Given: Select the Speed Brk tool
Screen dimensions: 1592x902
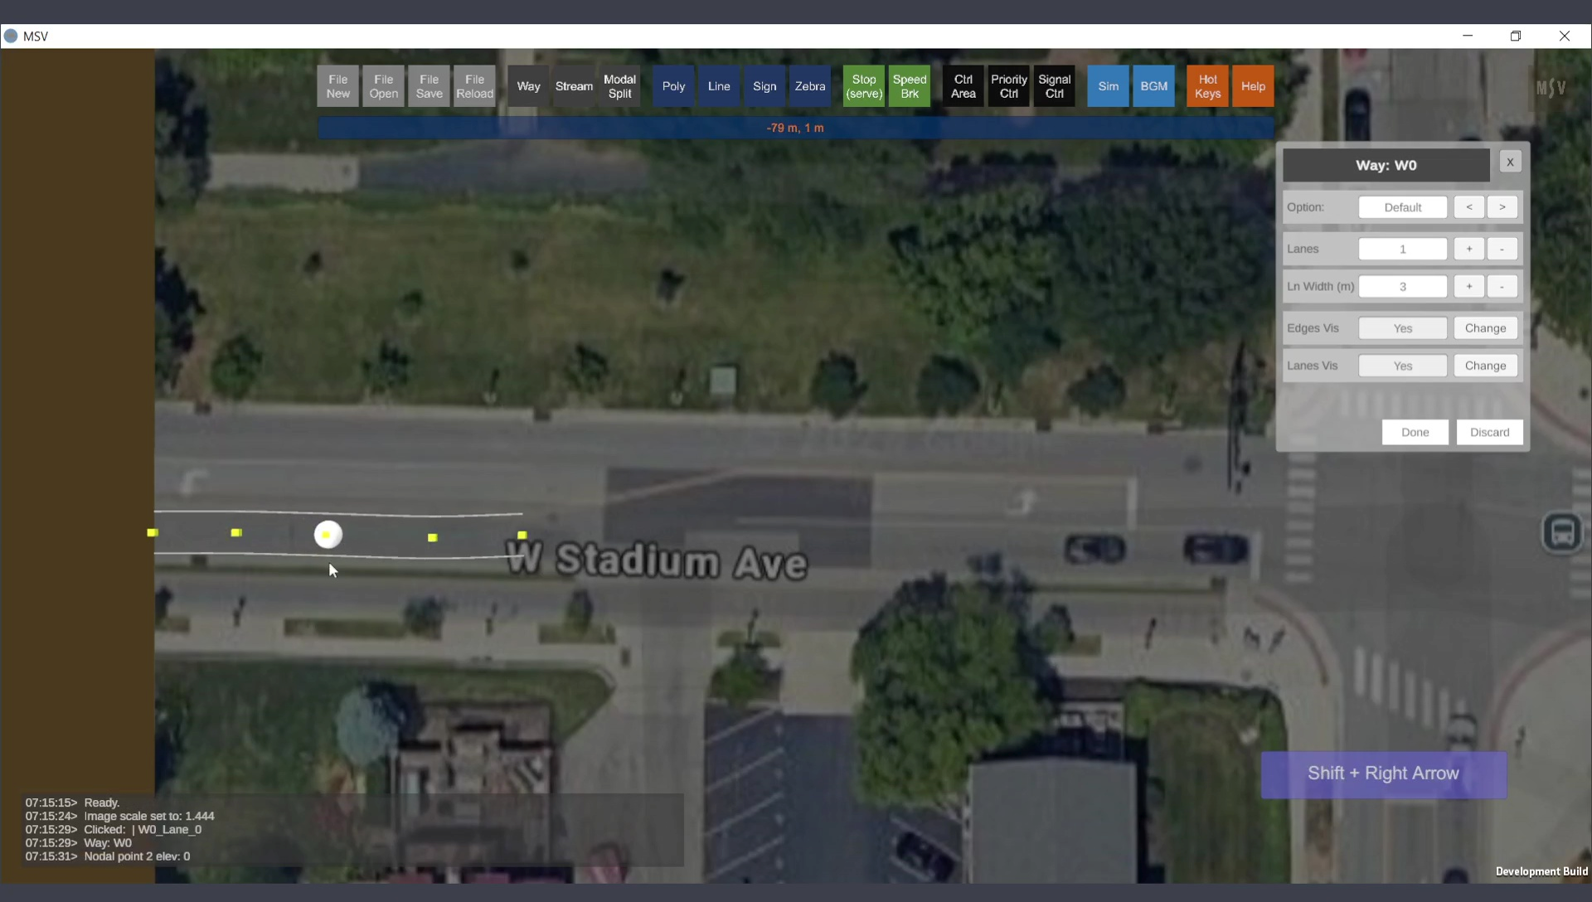Looking at the screenshot, I should [910, 86].
